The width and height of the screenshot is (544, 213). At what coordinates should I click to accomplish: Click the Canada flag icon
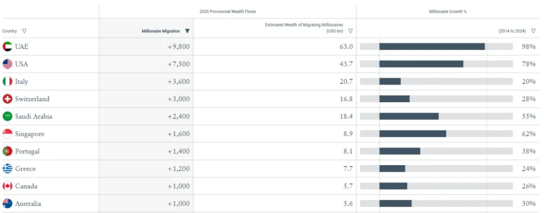(x=7, y=186)
